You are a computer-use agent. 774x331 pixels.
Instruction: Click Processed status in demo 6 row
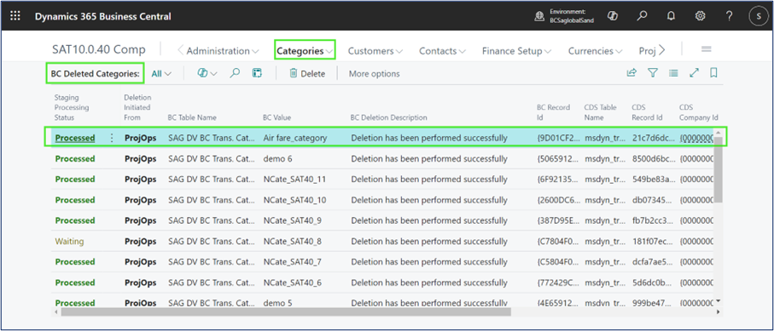coord(74,158)
